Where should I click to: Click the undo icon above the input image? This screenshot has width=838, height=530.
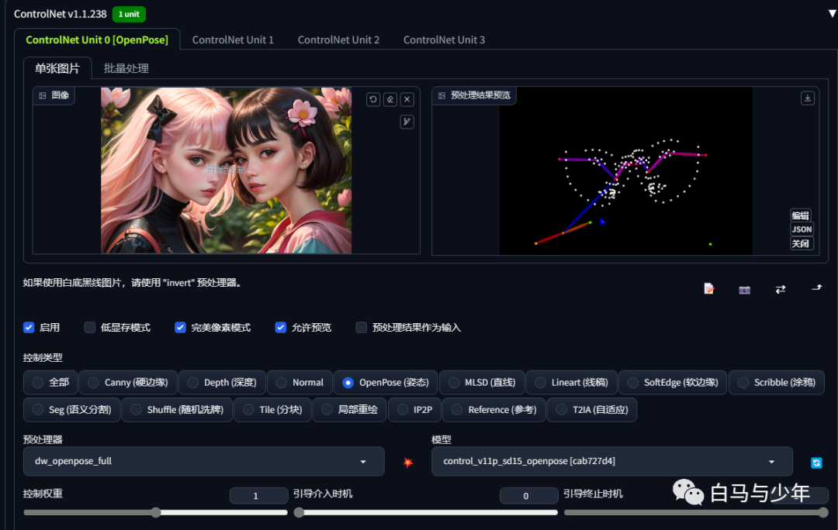tap(373, 99)
